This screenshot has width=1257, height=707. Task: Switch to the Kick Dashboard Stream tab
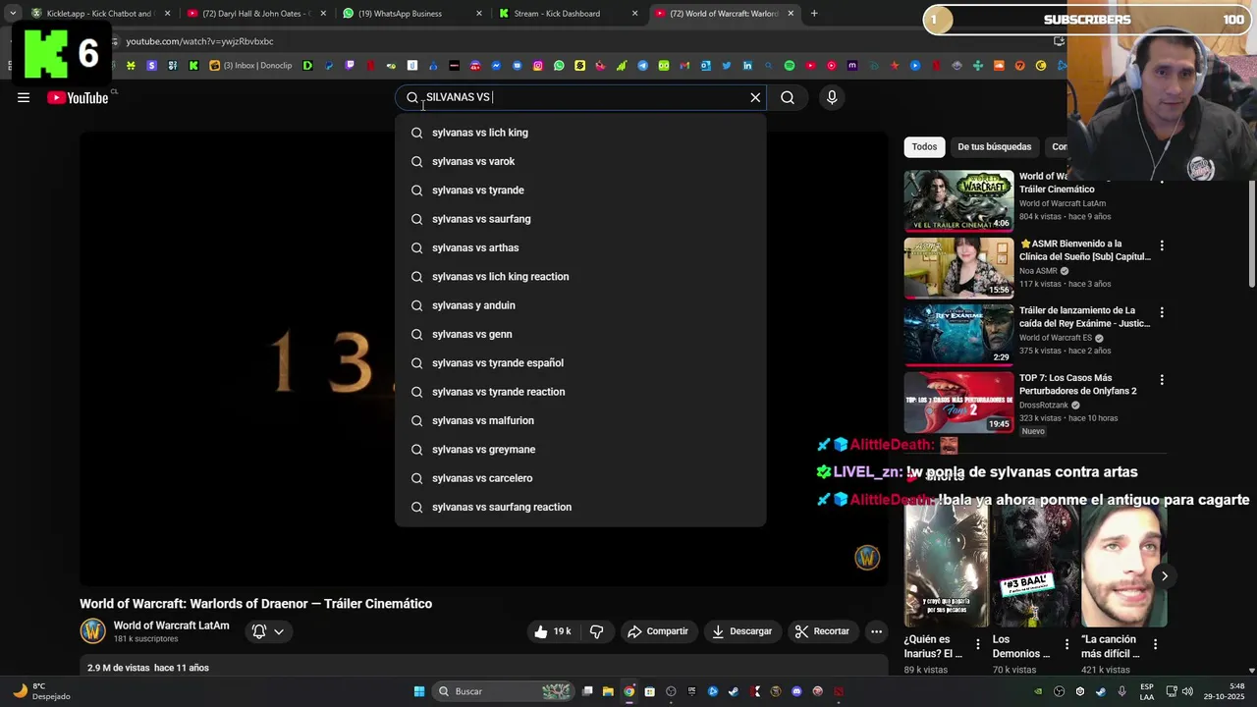(x=568, y=14)
